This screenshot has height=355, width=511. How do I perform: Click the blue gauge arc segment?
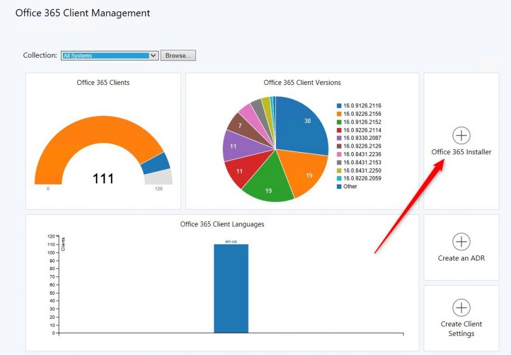[156, 163]
